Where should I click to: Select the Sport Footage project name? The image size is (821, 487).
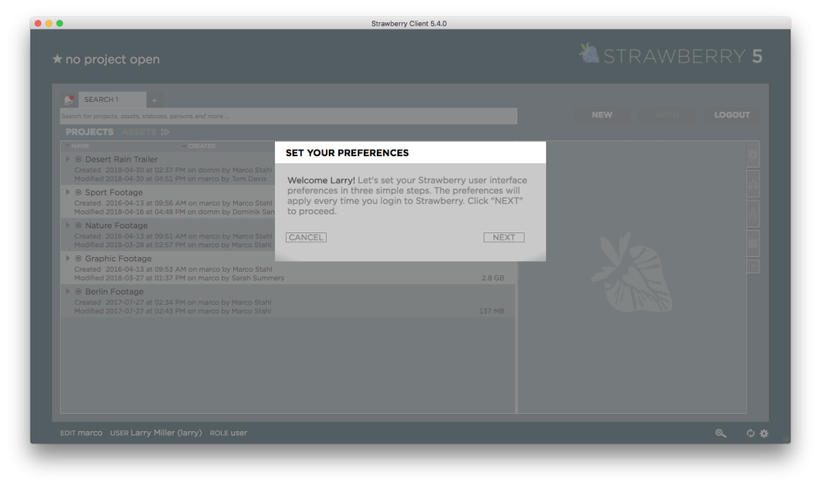(114, 192)
